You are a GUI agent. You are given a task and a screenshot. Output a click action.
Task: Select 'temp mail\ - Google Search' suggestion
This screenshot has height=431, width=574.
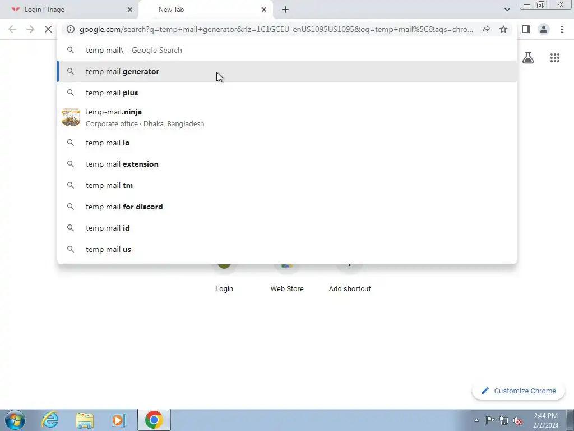click(287, 50)
